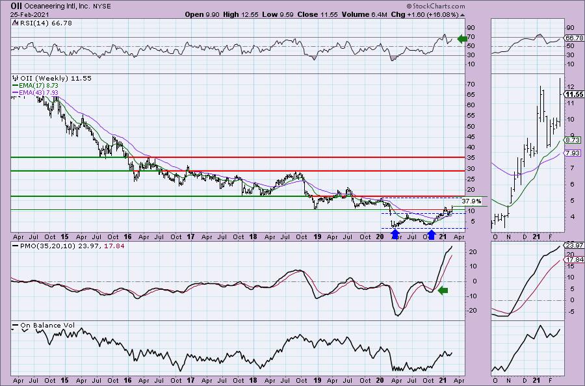Screen dimensions: 585x386
Task: Click year label 19 on the price chart axis
Action: [x=317, y=237]
